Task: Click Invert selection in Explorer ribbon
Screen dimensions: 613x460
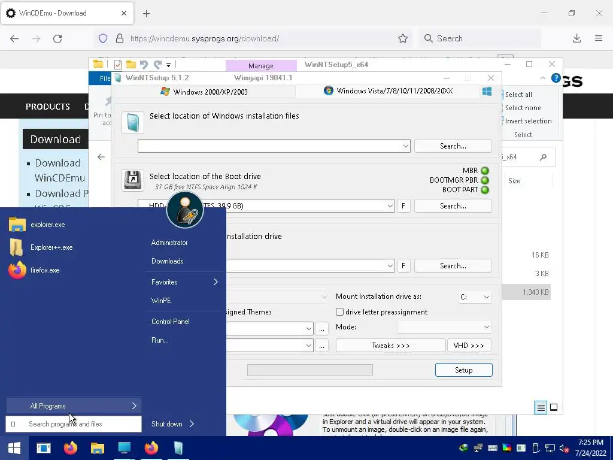Action: click(528, 121)
